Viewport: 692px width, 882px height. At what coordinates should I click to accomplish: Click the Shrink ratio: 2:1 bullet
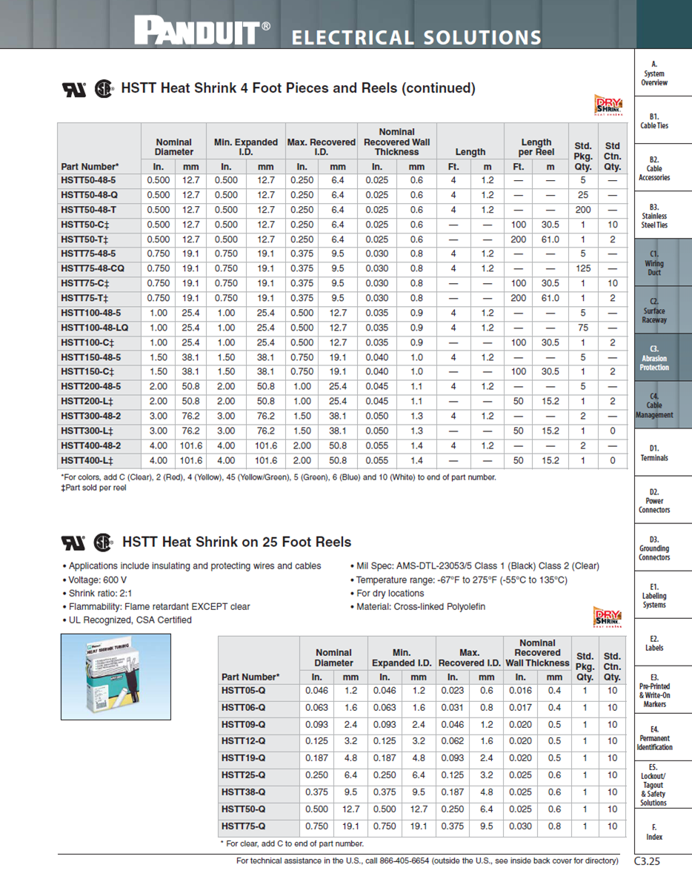point(97,594)
